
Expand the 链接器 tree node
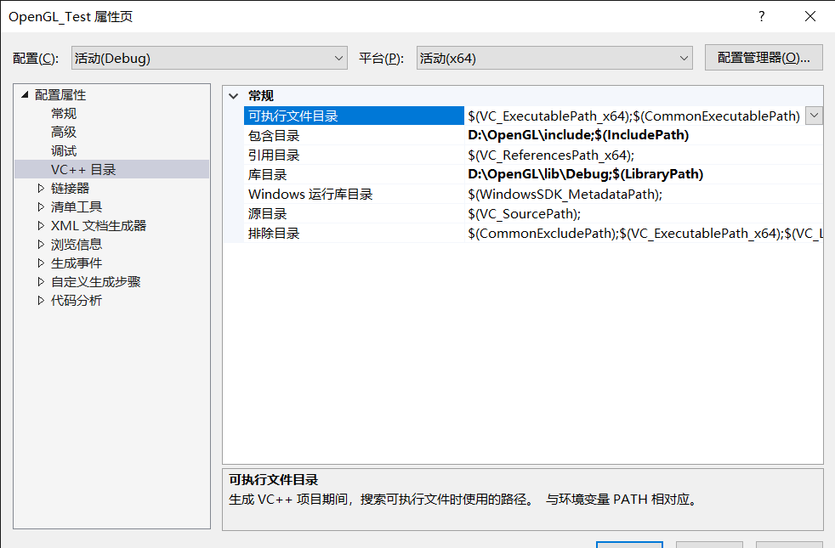[39, 188]
